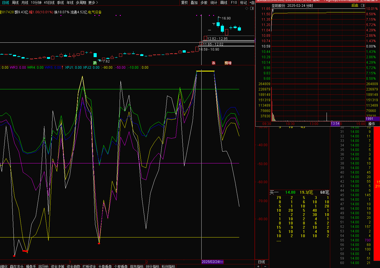Click the plus zoom-in button at bottom

(258, 266)
